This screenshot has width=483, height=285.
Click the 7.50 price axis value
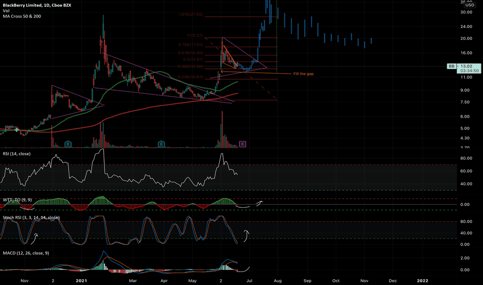465,102
